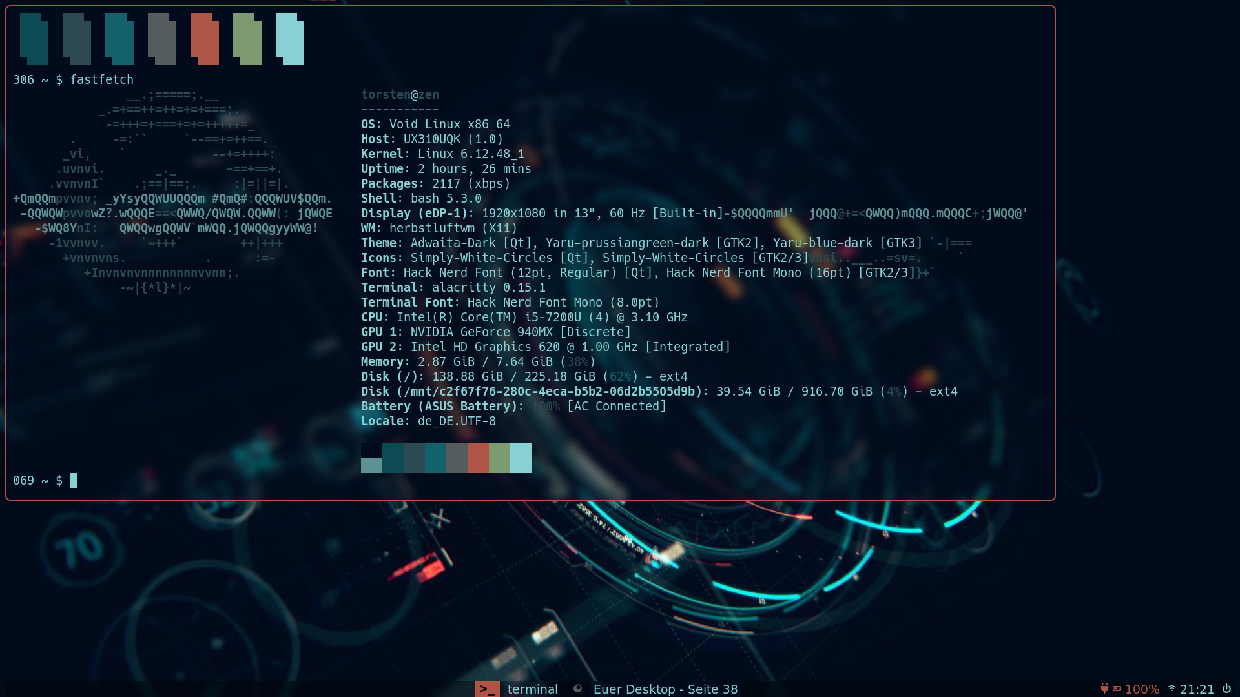The image size is (1240, 697).
Task: Click the AC power plug icon
Action: [x=1104, y=689]
